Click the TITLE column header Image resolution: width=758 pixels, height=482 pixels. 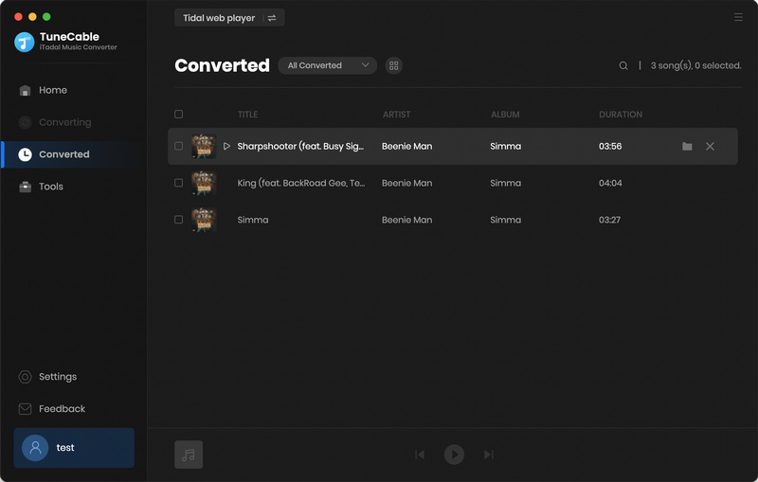point(247,115)
